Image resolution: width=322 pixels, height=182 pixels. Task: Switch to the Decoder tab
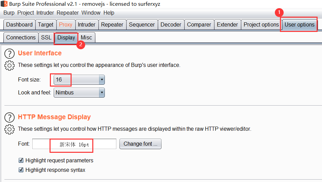point(171,25)
